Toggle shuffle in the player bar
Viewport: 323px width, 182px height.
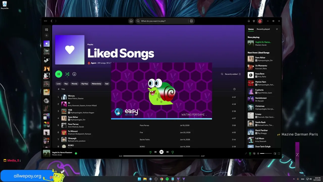click(150, 152)
